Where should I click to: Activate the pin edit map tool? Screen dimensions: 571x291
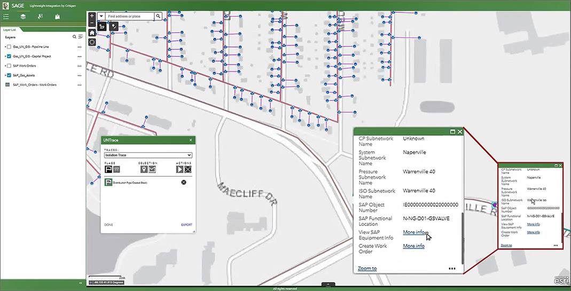click(x=114, y=26)
